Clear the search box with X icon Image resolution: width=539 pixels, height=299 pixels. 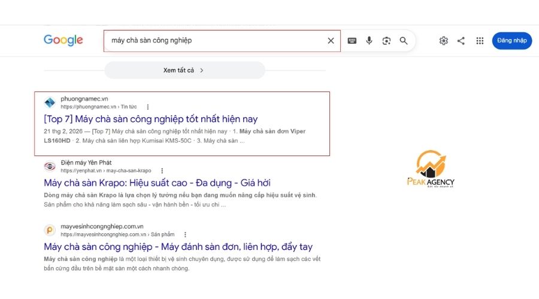pos(331,41)
